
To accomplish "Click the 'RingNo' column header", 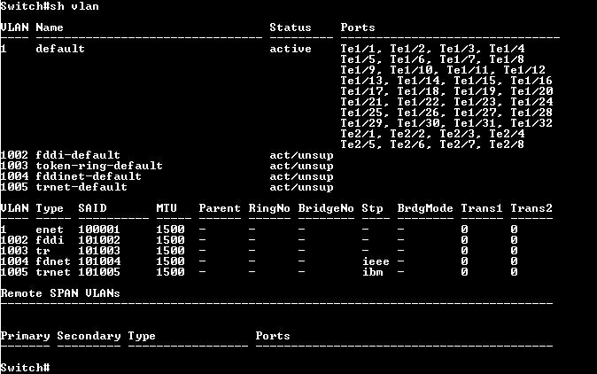I will click(x=269, y=208).
